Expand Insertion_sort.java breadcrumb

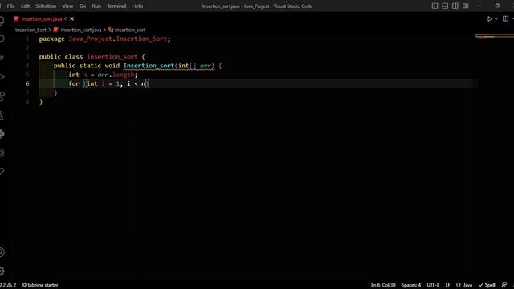pyautogui.click(x=81, y=30)
